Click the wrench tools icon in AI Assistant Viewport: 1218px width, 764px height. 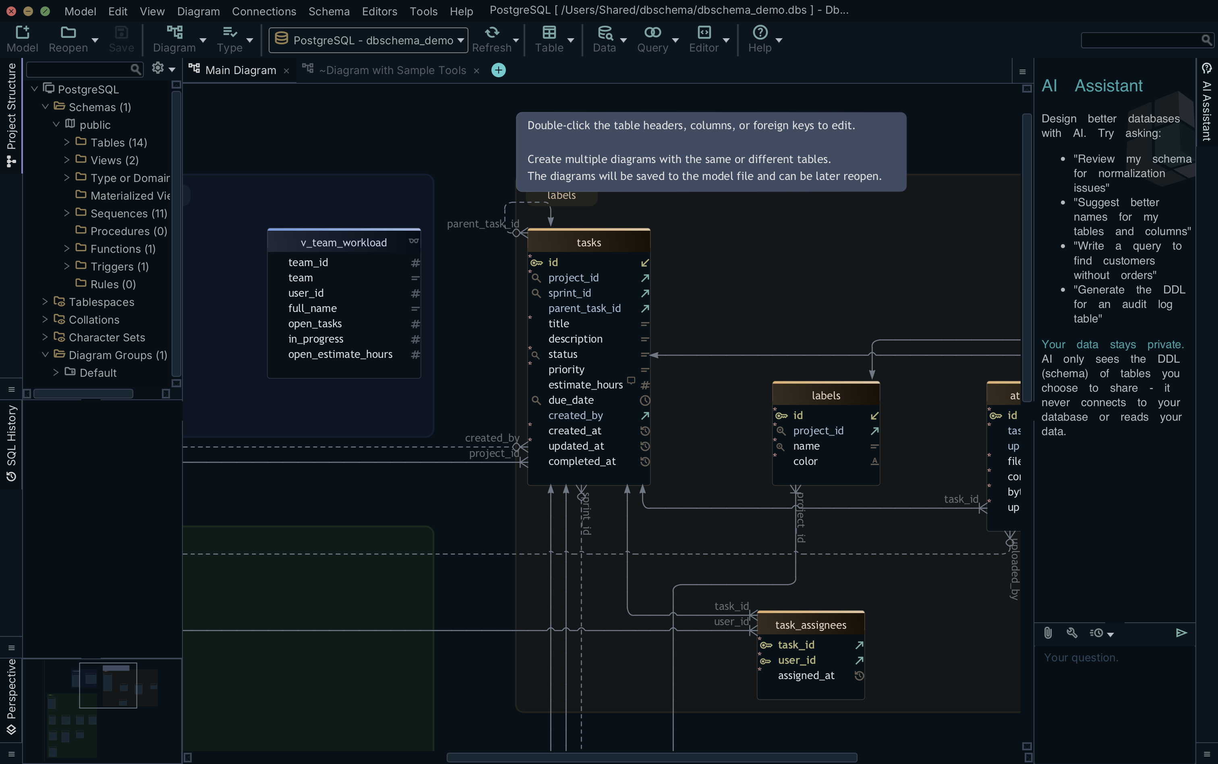click(x=1072, y=633)
